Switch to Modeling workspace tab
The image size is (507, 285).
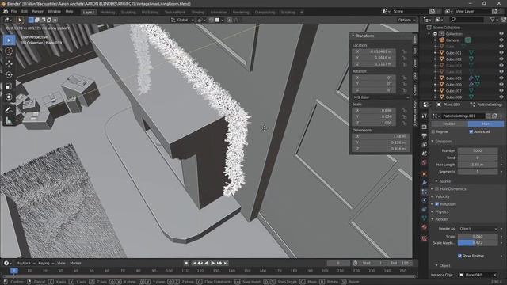click(108, 13)
